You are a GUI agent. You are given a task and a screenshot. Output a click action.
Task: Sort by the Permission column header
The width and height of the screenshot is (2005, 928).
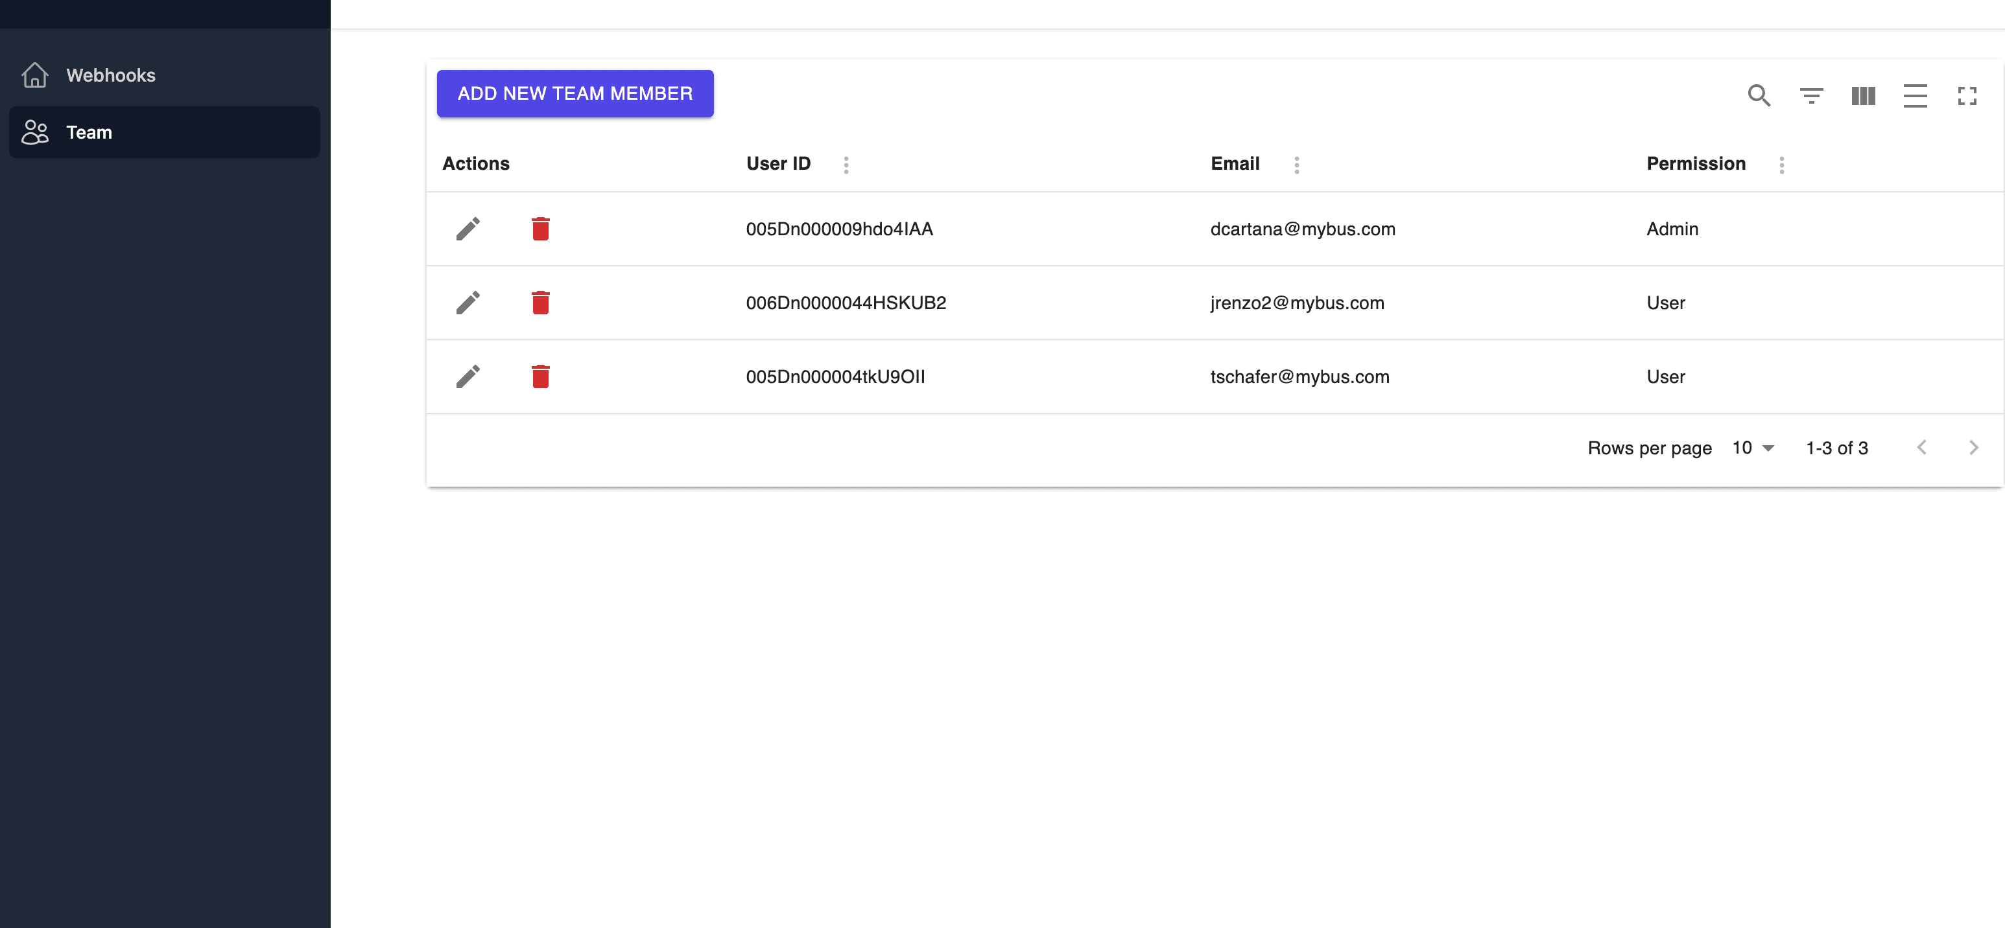[x=1695, y=163]
